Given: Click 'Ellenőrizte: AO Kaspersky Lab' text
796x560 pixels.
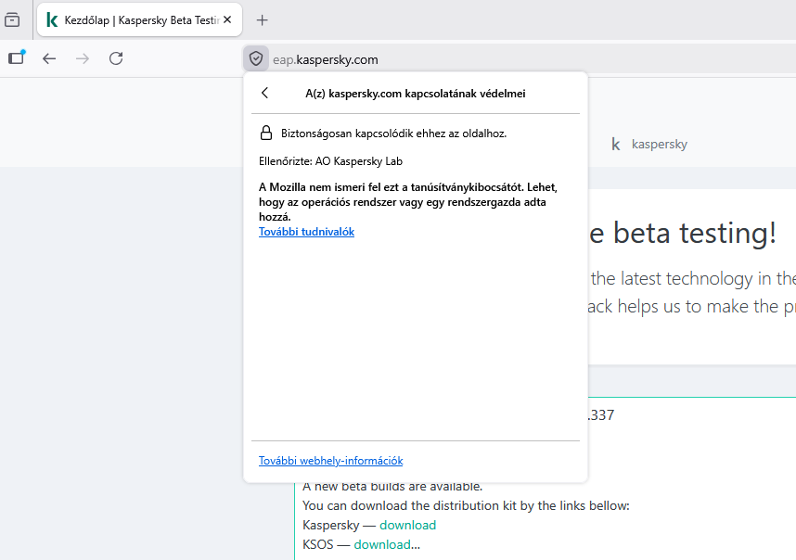Looking at the screenshot, I should (x=330, y=161).
